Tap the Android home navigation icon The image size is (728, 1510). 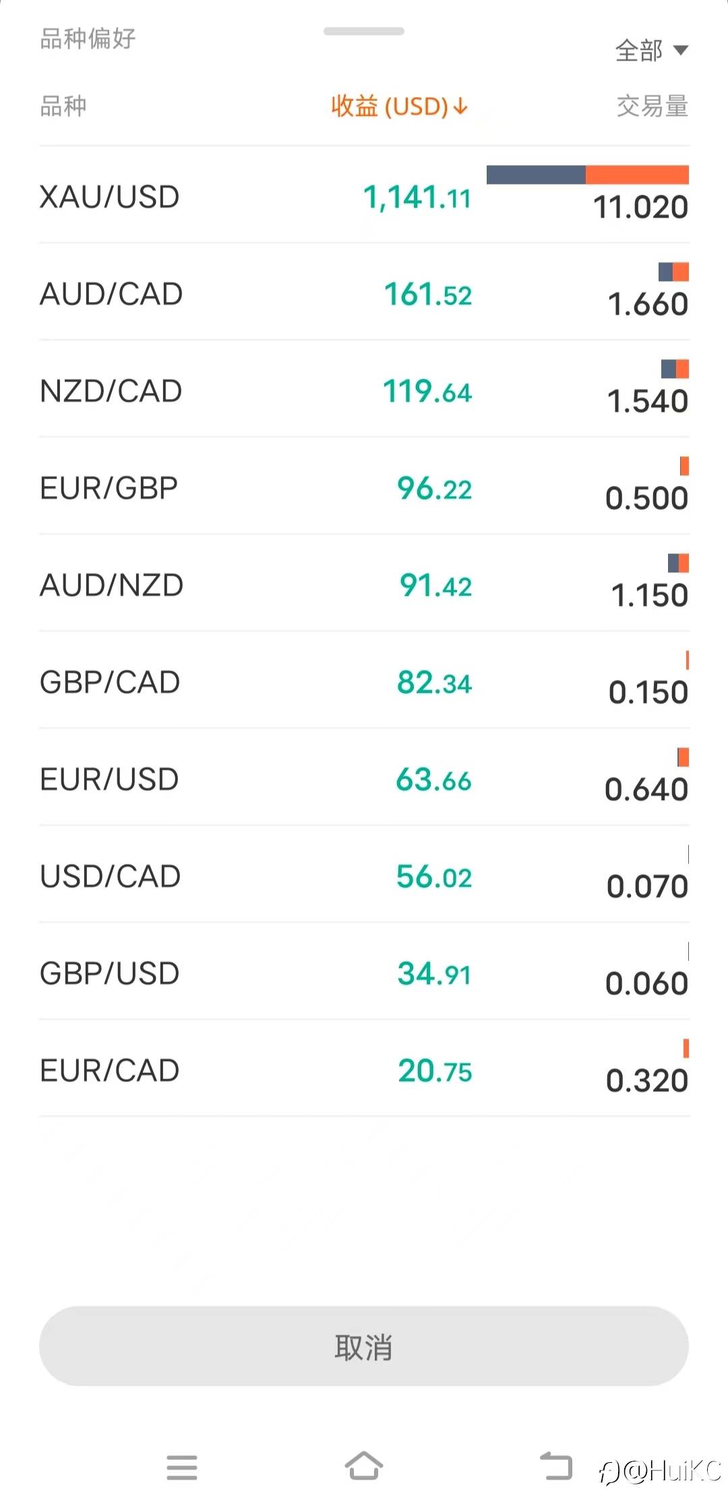click(364, 1466)
